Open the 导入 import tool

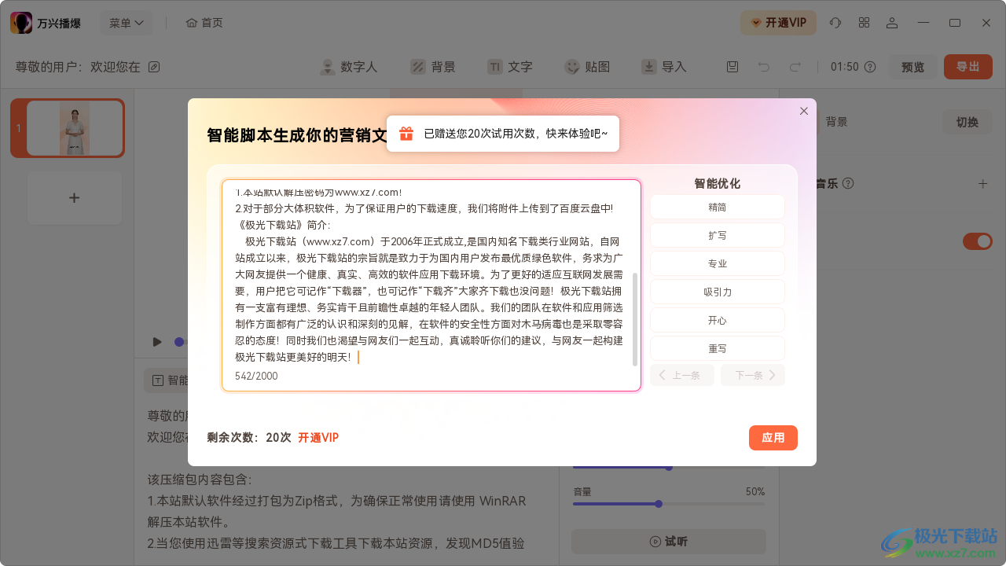click(664, 67)
